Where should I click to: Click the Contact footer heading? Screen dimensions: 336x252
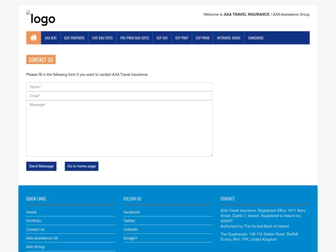tap(227, 198)
